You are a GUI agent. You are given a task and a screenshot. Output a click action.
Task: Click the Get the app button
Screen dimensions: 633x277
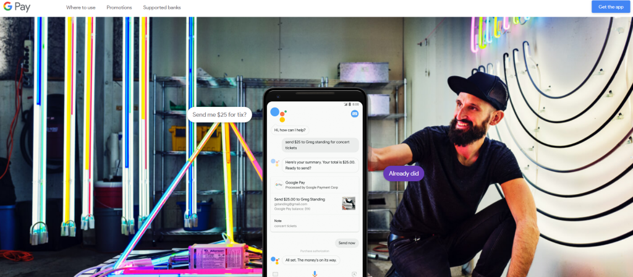coord(611,7)
